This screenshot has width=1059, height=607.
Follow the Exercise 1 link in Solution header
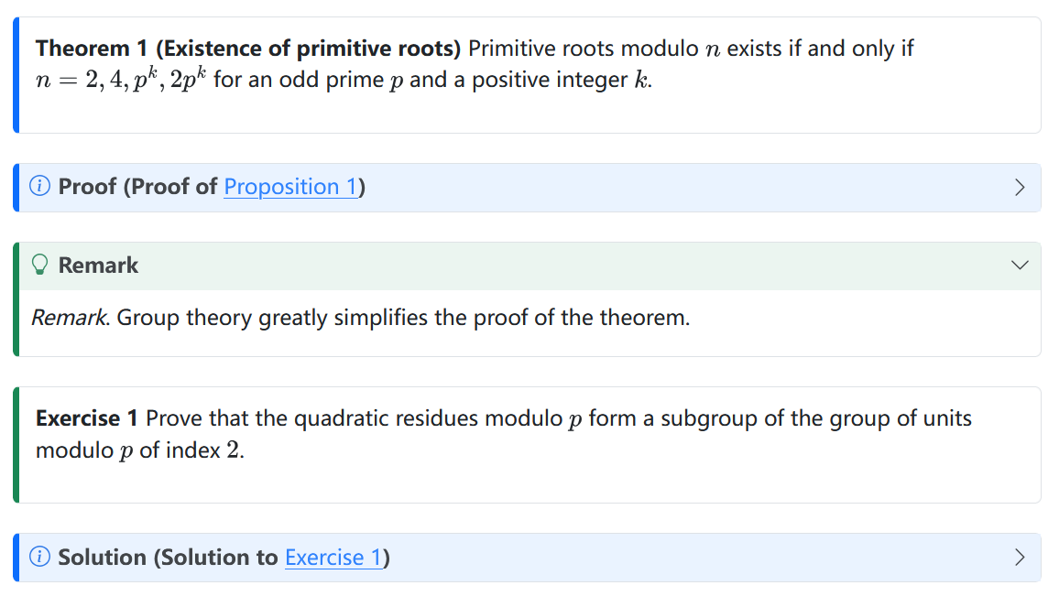click(x=333, y=558)
